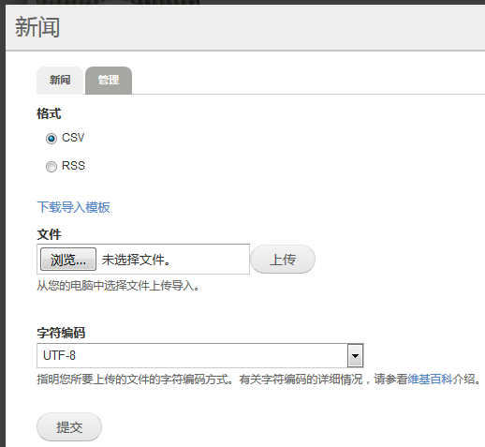Click the 浏览... file browse button
Image resolution: width=485 pixels, height=447 pixels.
pyautogui.click(x=68, y=260)
